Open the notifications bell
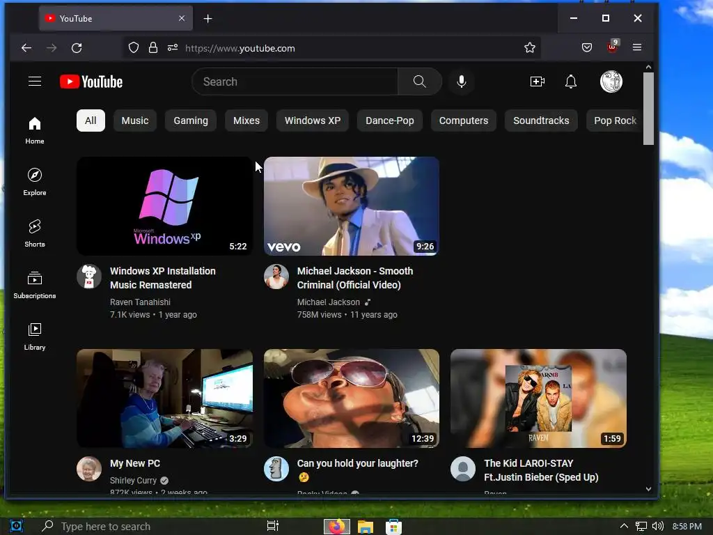Screen dimensions: 713x535 click(571, 82)
